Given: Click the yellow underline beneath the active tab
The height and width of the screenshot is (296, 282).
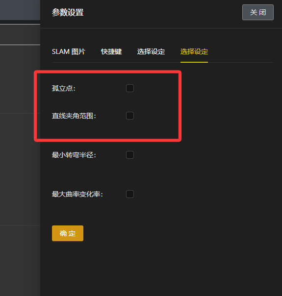Looking at the screenshot, I should click(x=194, y=62).
